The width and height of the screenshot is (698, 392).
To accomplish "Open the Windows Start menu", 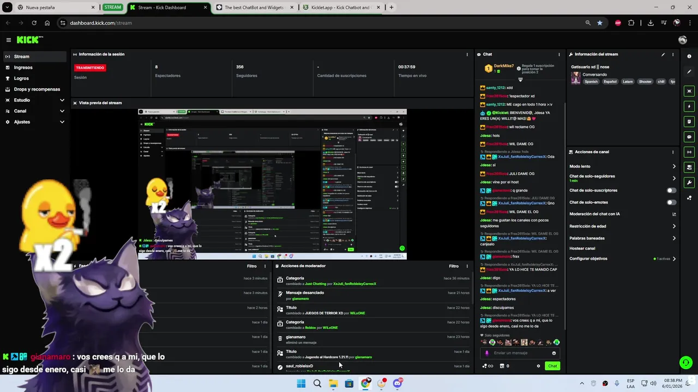I will click(301, 383).
